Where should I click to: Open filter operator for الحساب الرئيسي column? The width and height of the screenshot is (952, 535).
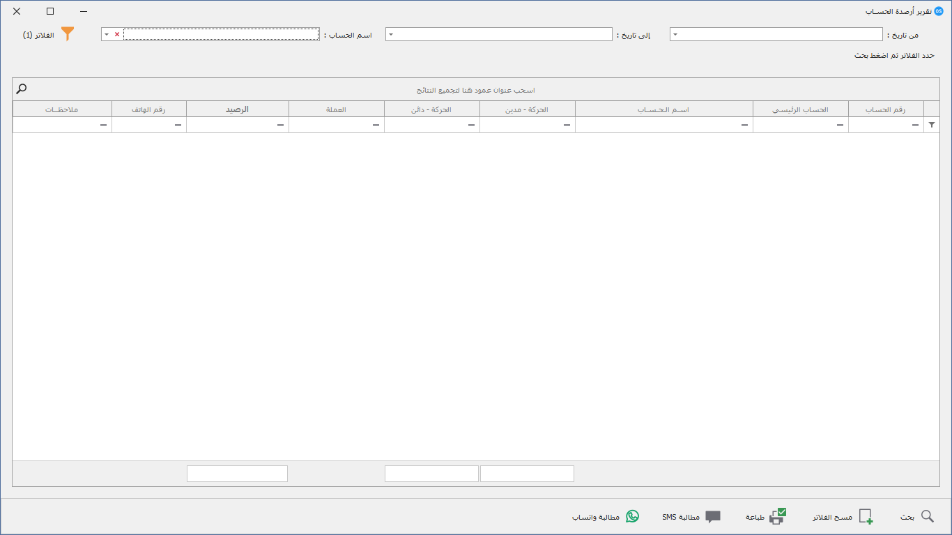coord(840,125)
